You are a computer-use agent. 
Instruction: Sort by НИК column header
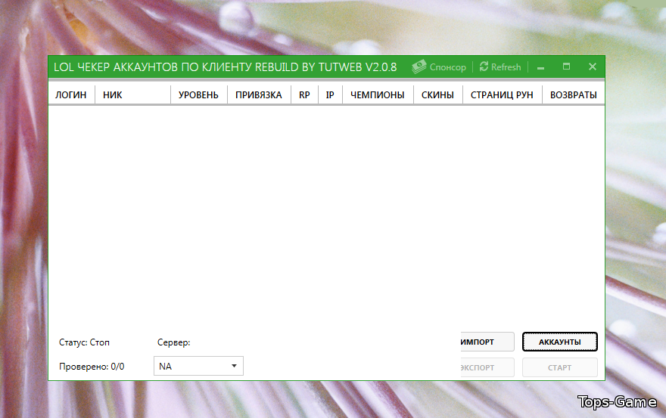[113, 95]
